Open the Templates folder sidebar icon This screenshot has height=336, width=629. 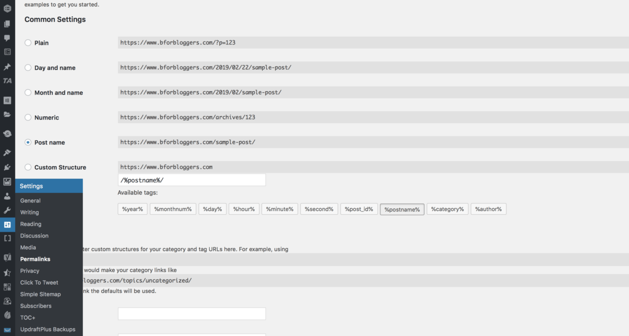(7, 114)
